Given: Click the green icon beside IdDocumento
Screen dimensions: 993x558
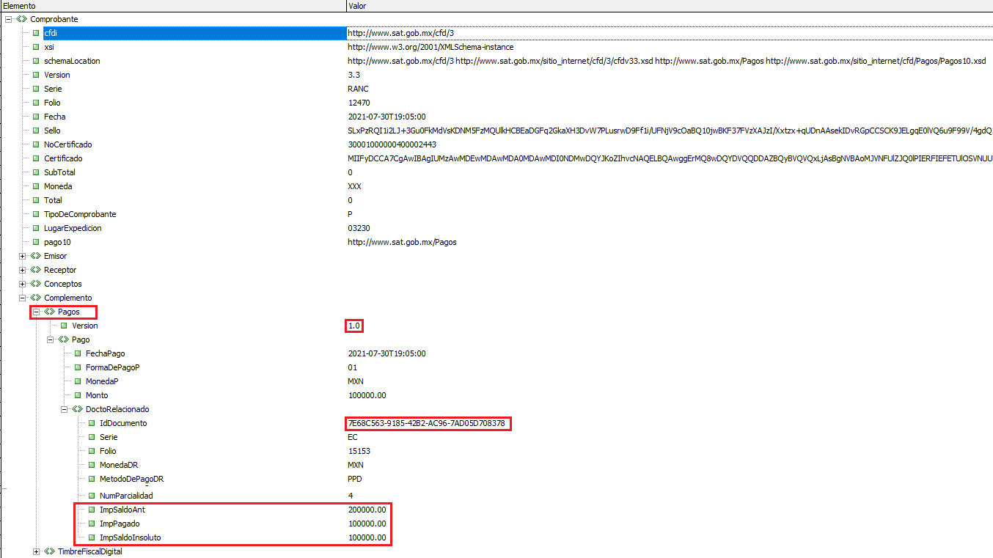Looking at the screenshot, I should (92, 423).
